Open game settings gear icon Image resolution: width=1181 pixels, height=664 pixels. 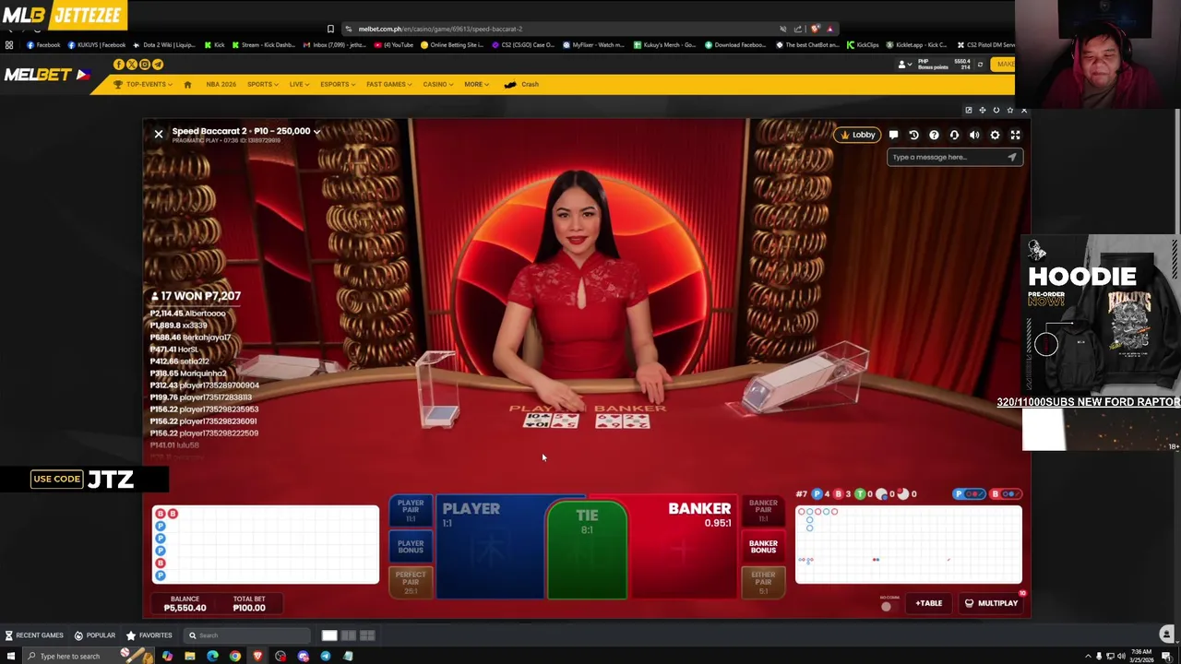[995, 135]
